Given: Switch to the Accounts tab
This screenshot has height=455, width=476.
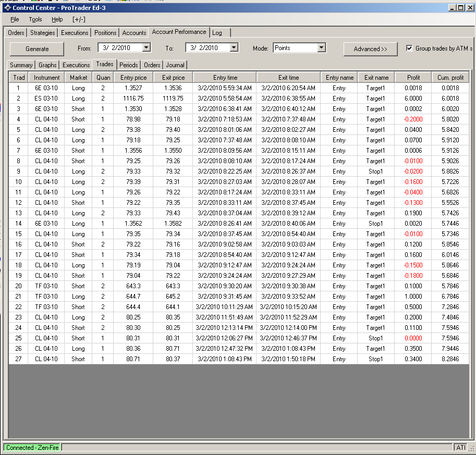Looking at the screenshot, I should (134, 33).
